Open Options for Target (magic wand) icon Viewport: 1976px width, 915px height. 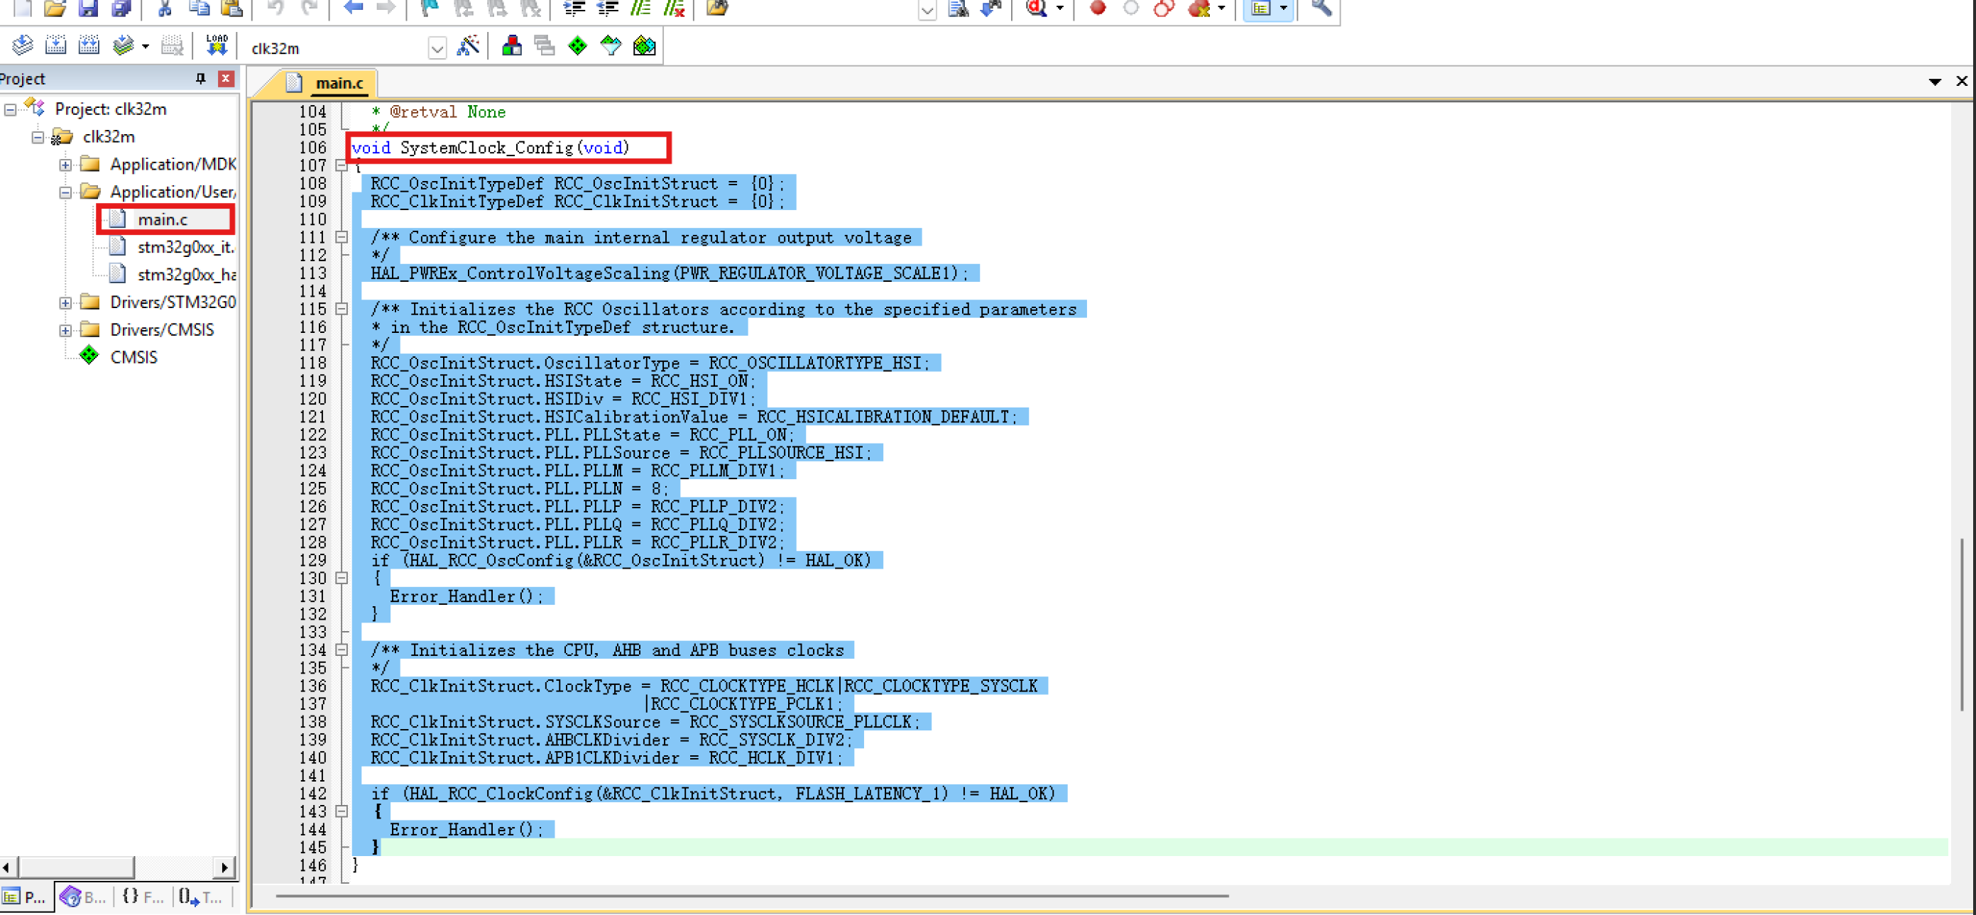[467, 46]
